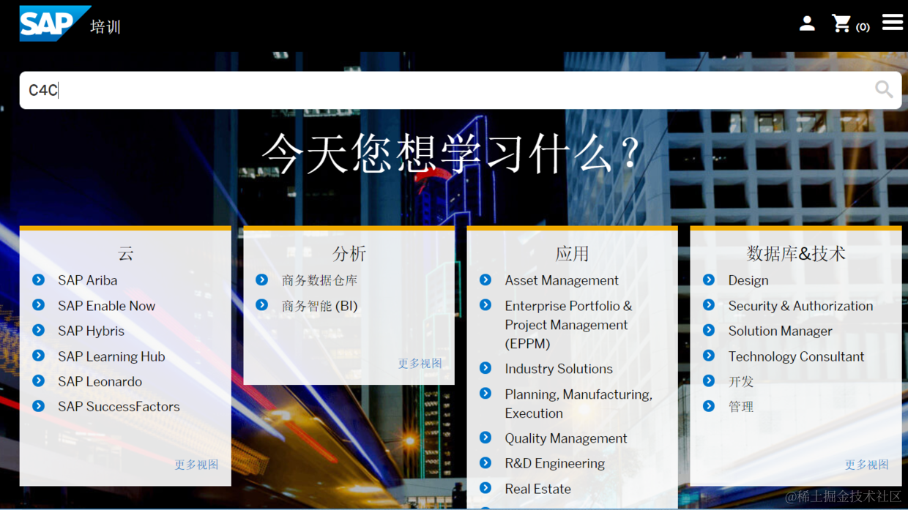
Task: Open the Quality Management link
Action: [x=566, y=438]
